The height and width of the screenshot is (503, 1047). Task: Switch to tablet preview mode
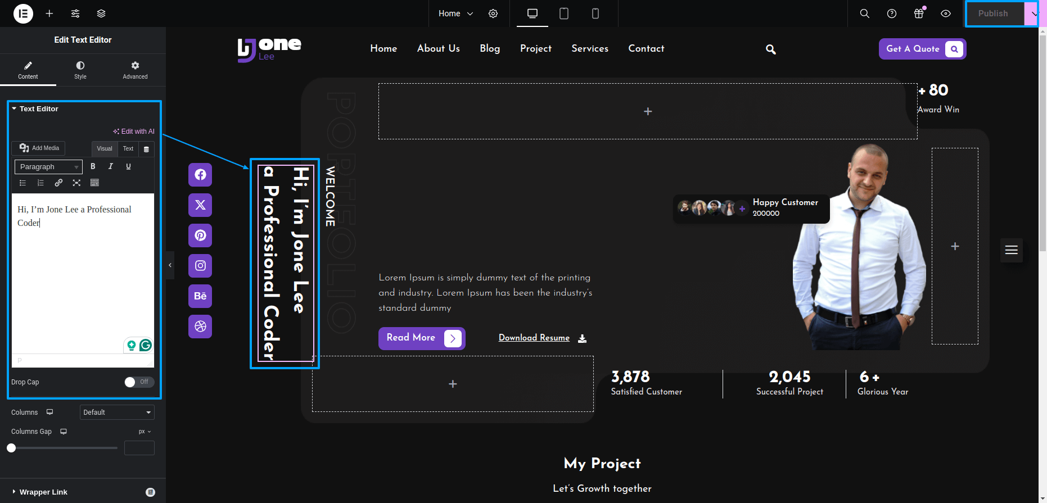tap(563, 13)
